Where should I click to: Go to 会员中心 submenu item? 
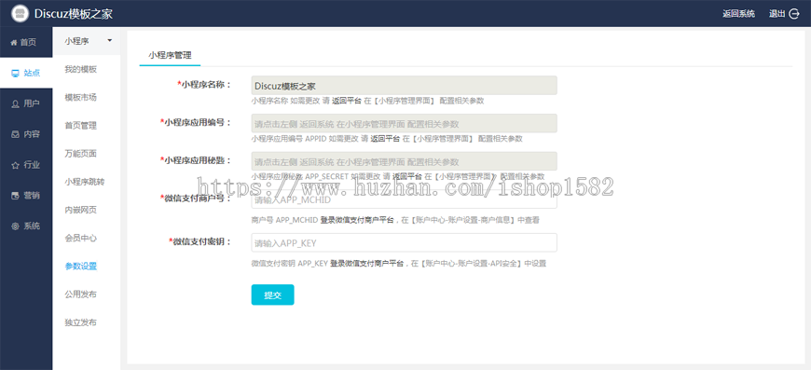click(81, 239)
